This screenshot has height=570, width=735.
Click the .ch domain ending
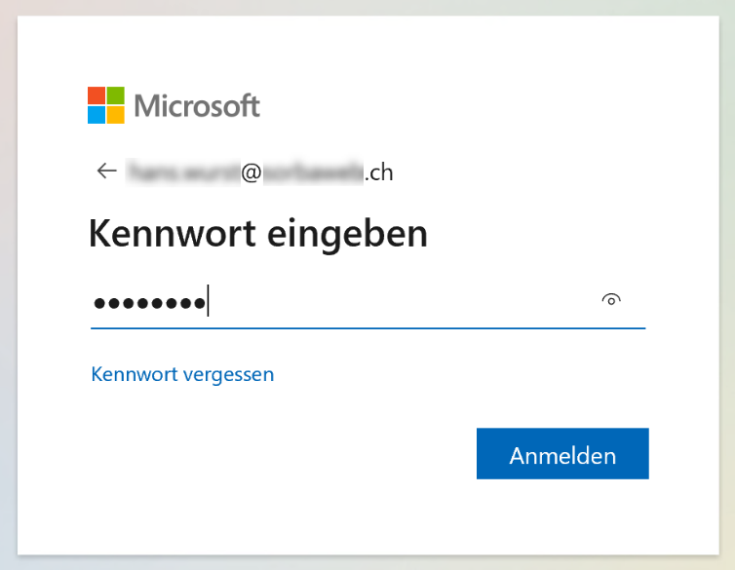coord(378,172)
